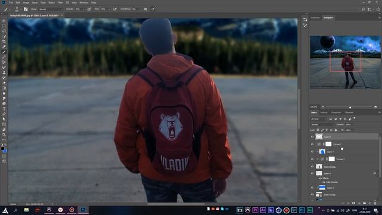
Task: Swap foreground and background colors
Action: 5,145
